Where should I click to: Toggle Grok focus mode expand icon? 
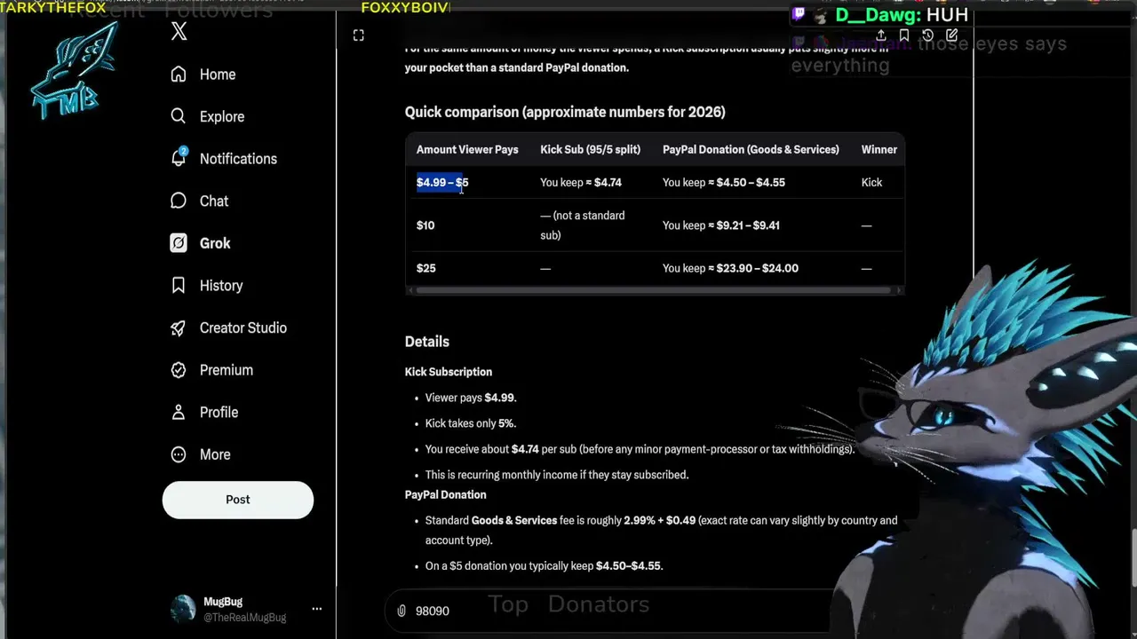358,35
